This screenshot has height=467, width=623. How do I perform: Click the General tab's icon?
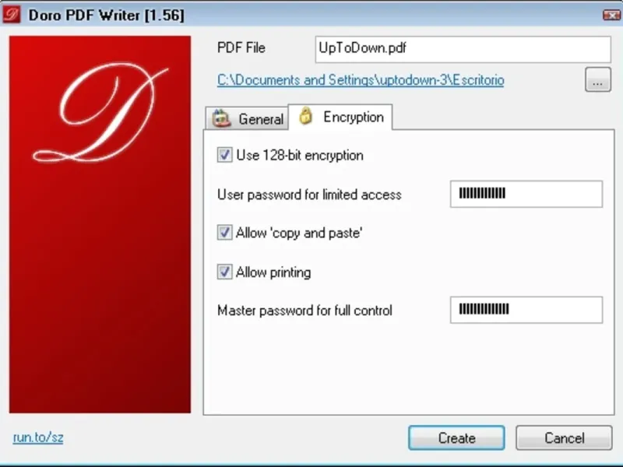221,118
